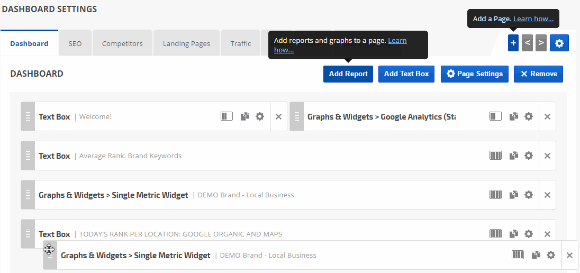Click the Add Text Box button
This screenshot has height=273, width=580.
[406, 74]
